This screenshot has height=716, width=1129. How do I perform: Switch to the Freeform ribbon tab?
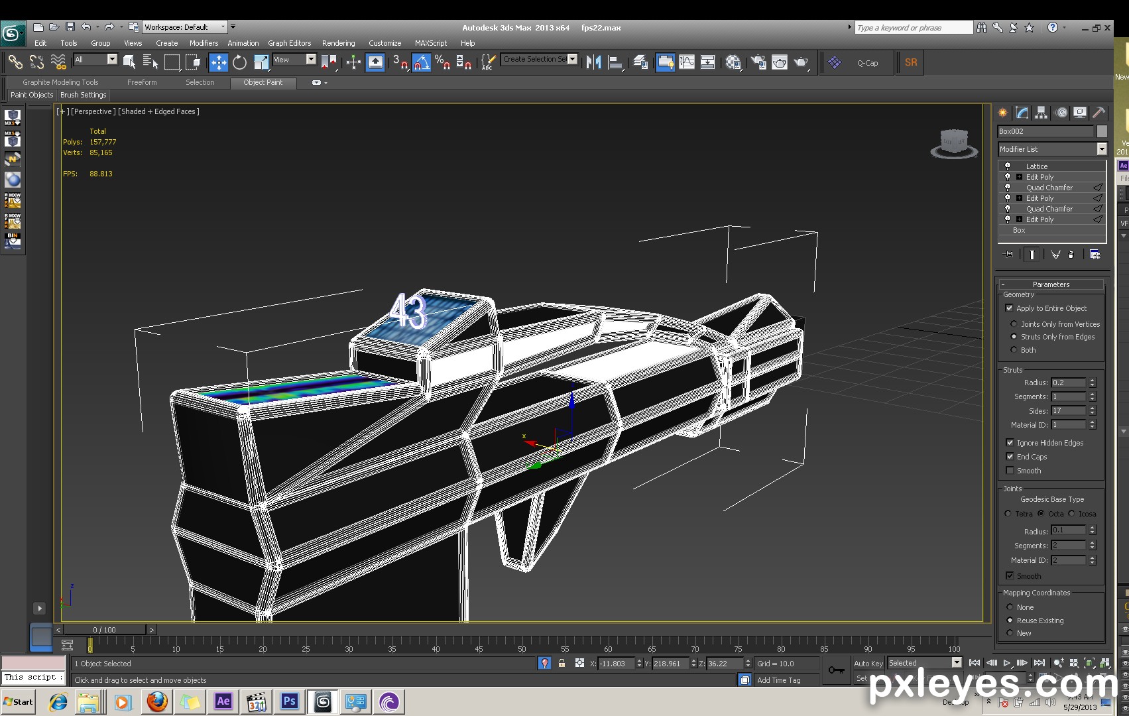[142, 82]
